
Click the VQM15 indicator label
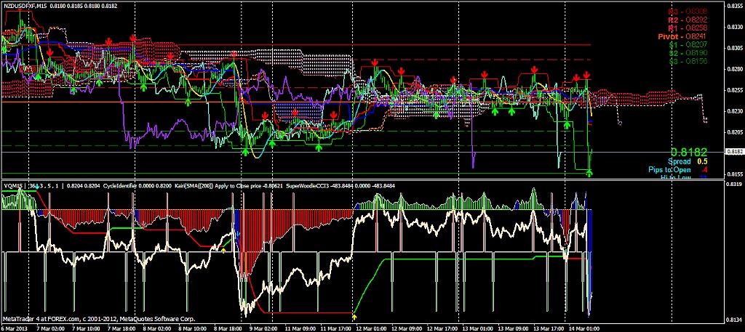13,186
